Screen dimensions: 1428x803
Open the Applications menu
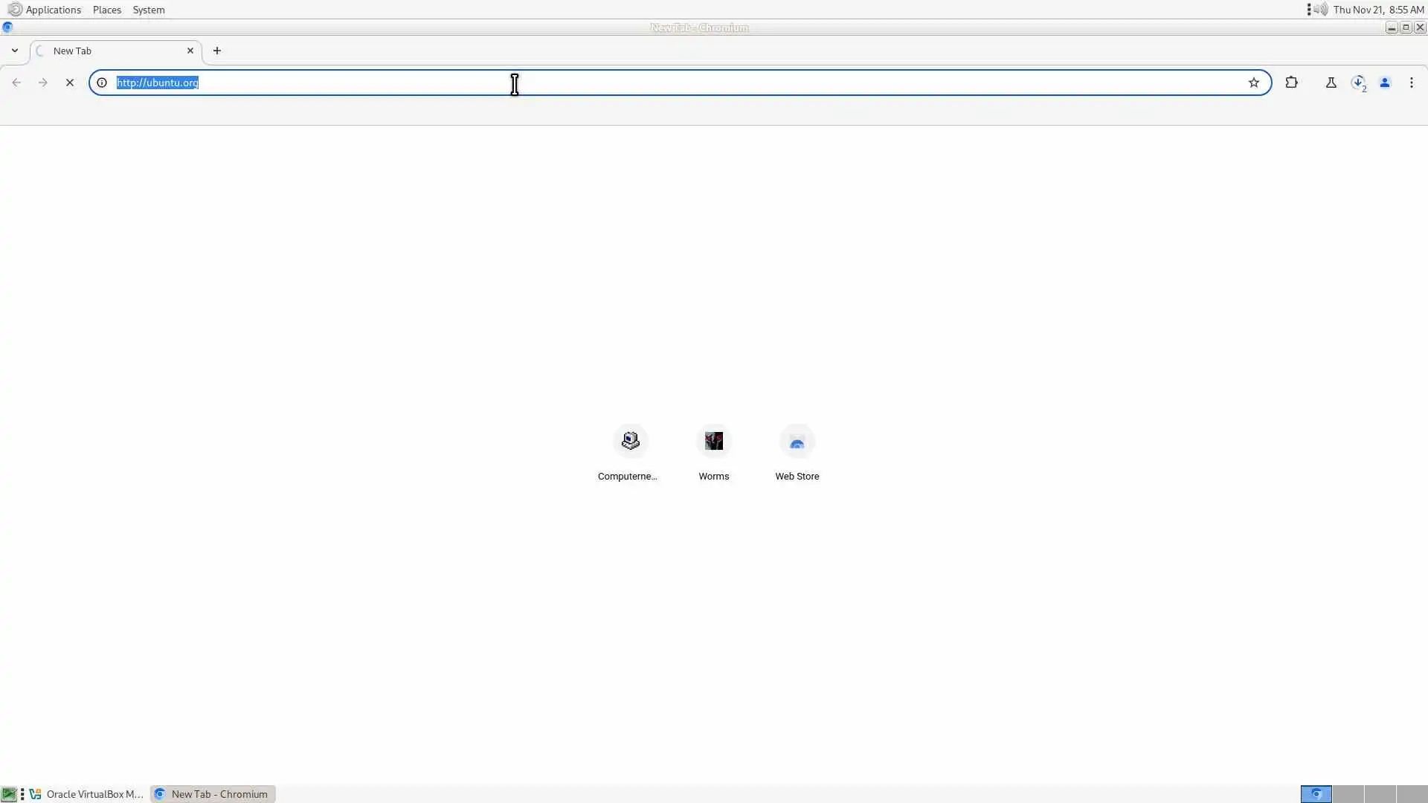coord(53,10)
